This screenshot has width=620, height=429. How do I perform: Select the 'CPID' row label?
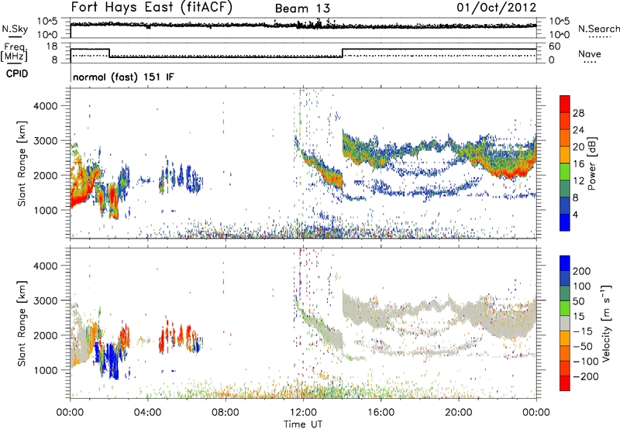coord(16,74)
